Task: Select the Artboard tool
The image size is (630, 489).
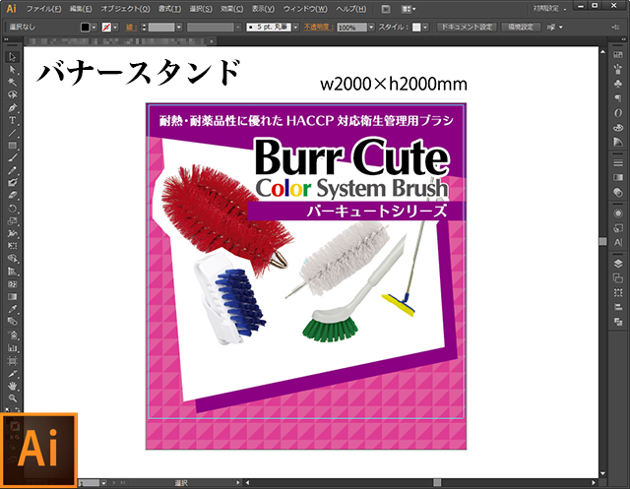Action: click(x=12, y=360)
